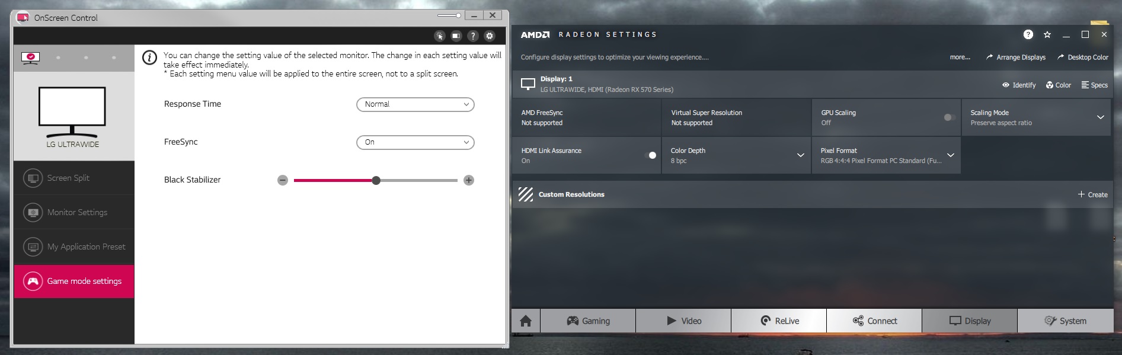Toggle the GPU Scaling switch
1122x355 pixels.
click(x=950, y=117)
